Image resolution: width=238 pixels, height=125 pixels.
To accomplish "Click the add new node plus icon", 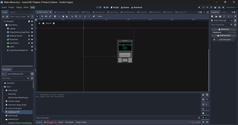I will pyautogui.click(x=3, y=16).
